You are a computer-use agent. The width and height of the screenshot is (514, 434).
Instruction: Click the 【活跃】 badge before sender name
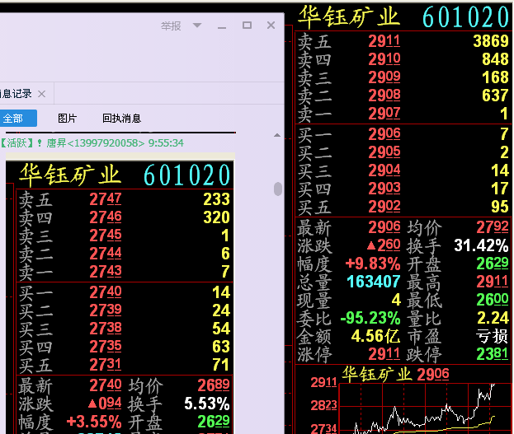(x=17, y=143)
